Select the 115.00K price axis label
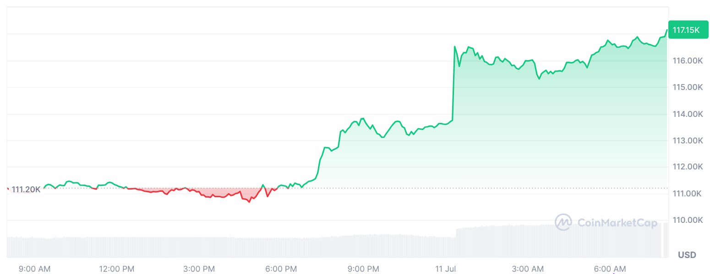This screenshot has width=710, height=274. coord(688,87)
